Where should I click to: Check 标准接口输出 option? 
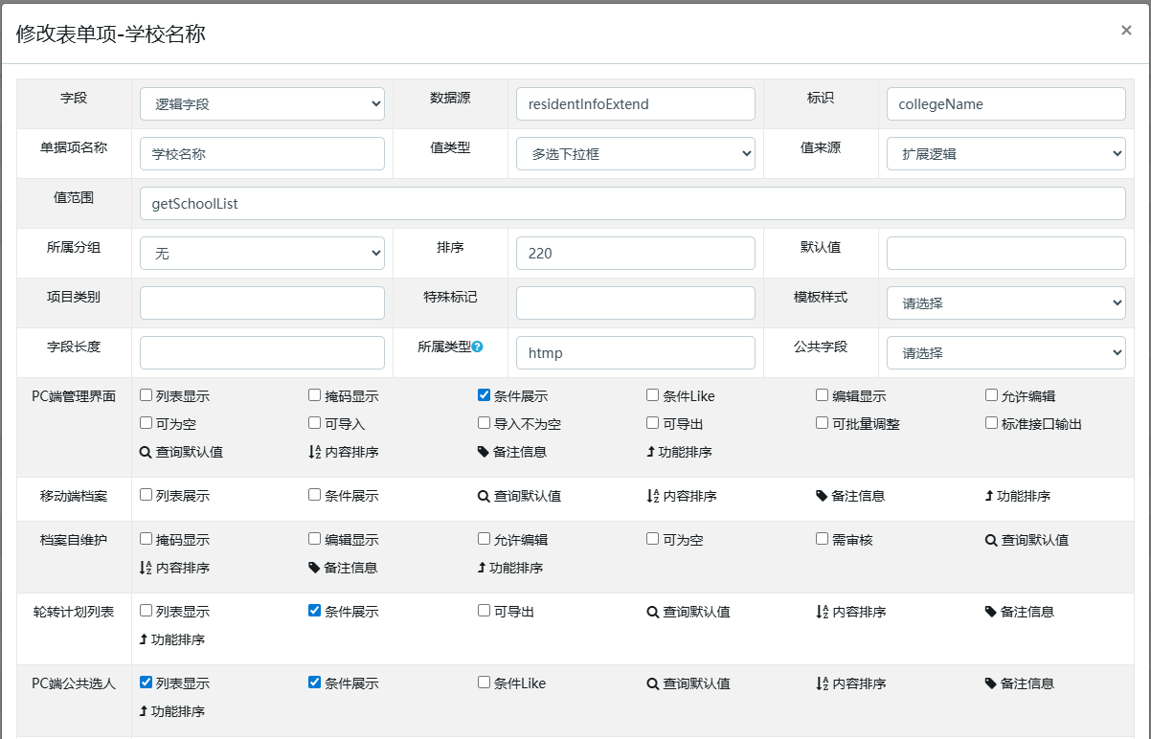991,423
